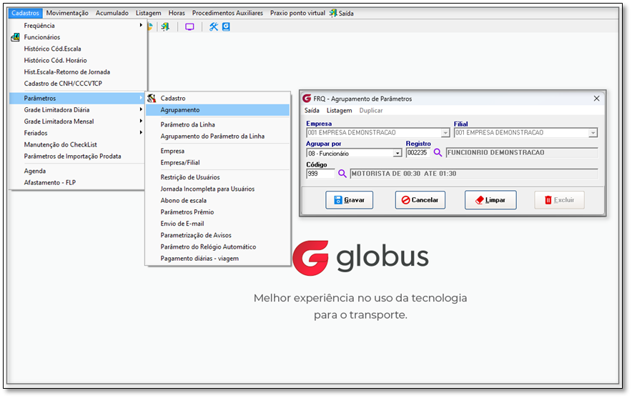Screen dimensions: 632x398
Task: Select Histórico Cód. Horário entry
Action: [x=77, y=61]
